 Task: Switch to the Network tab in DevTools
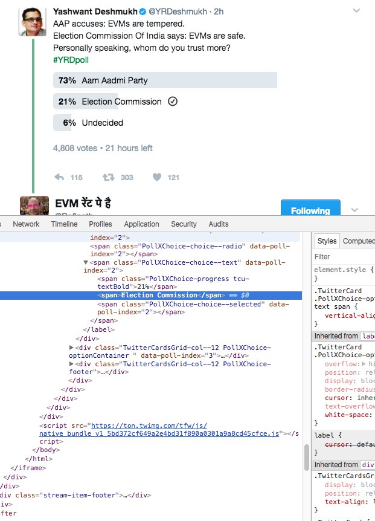pos(26,224)
